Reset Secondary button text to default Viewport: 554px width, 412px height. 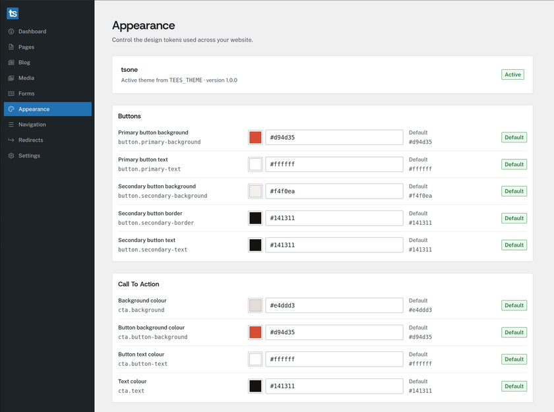click(x=514, y=245)
